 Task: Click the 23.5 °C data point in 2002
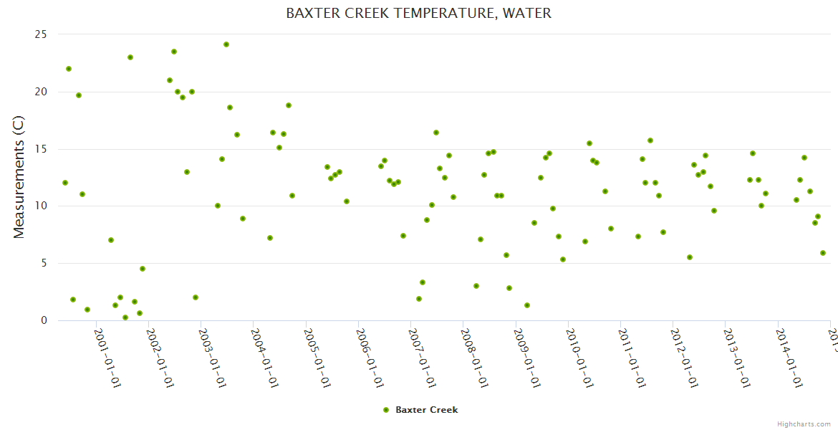174,52
